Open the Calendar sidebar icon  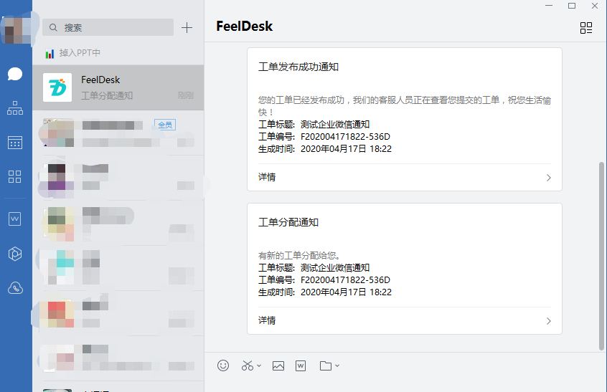coord(15,143)
